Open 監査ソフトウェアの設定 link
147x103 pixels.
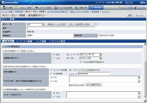[x=80, y=12]
